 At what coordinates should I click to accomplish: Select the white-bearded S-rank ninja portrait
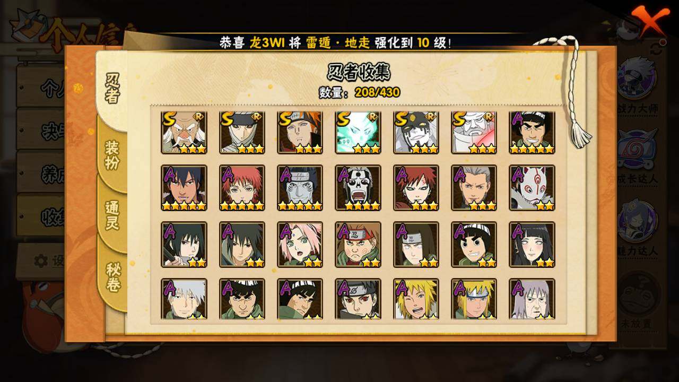pyautogui.click(x=184, y=133)
